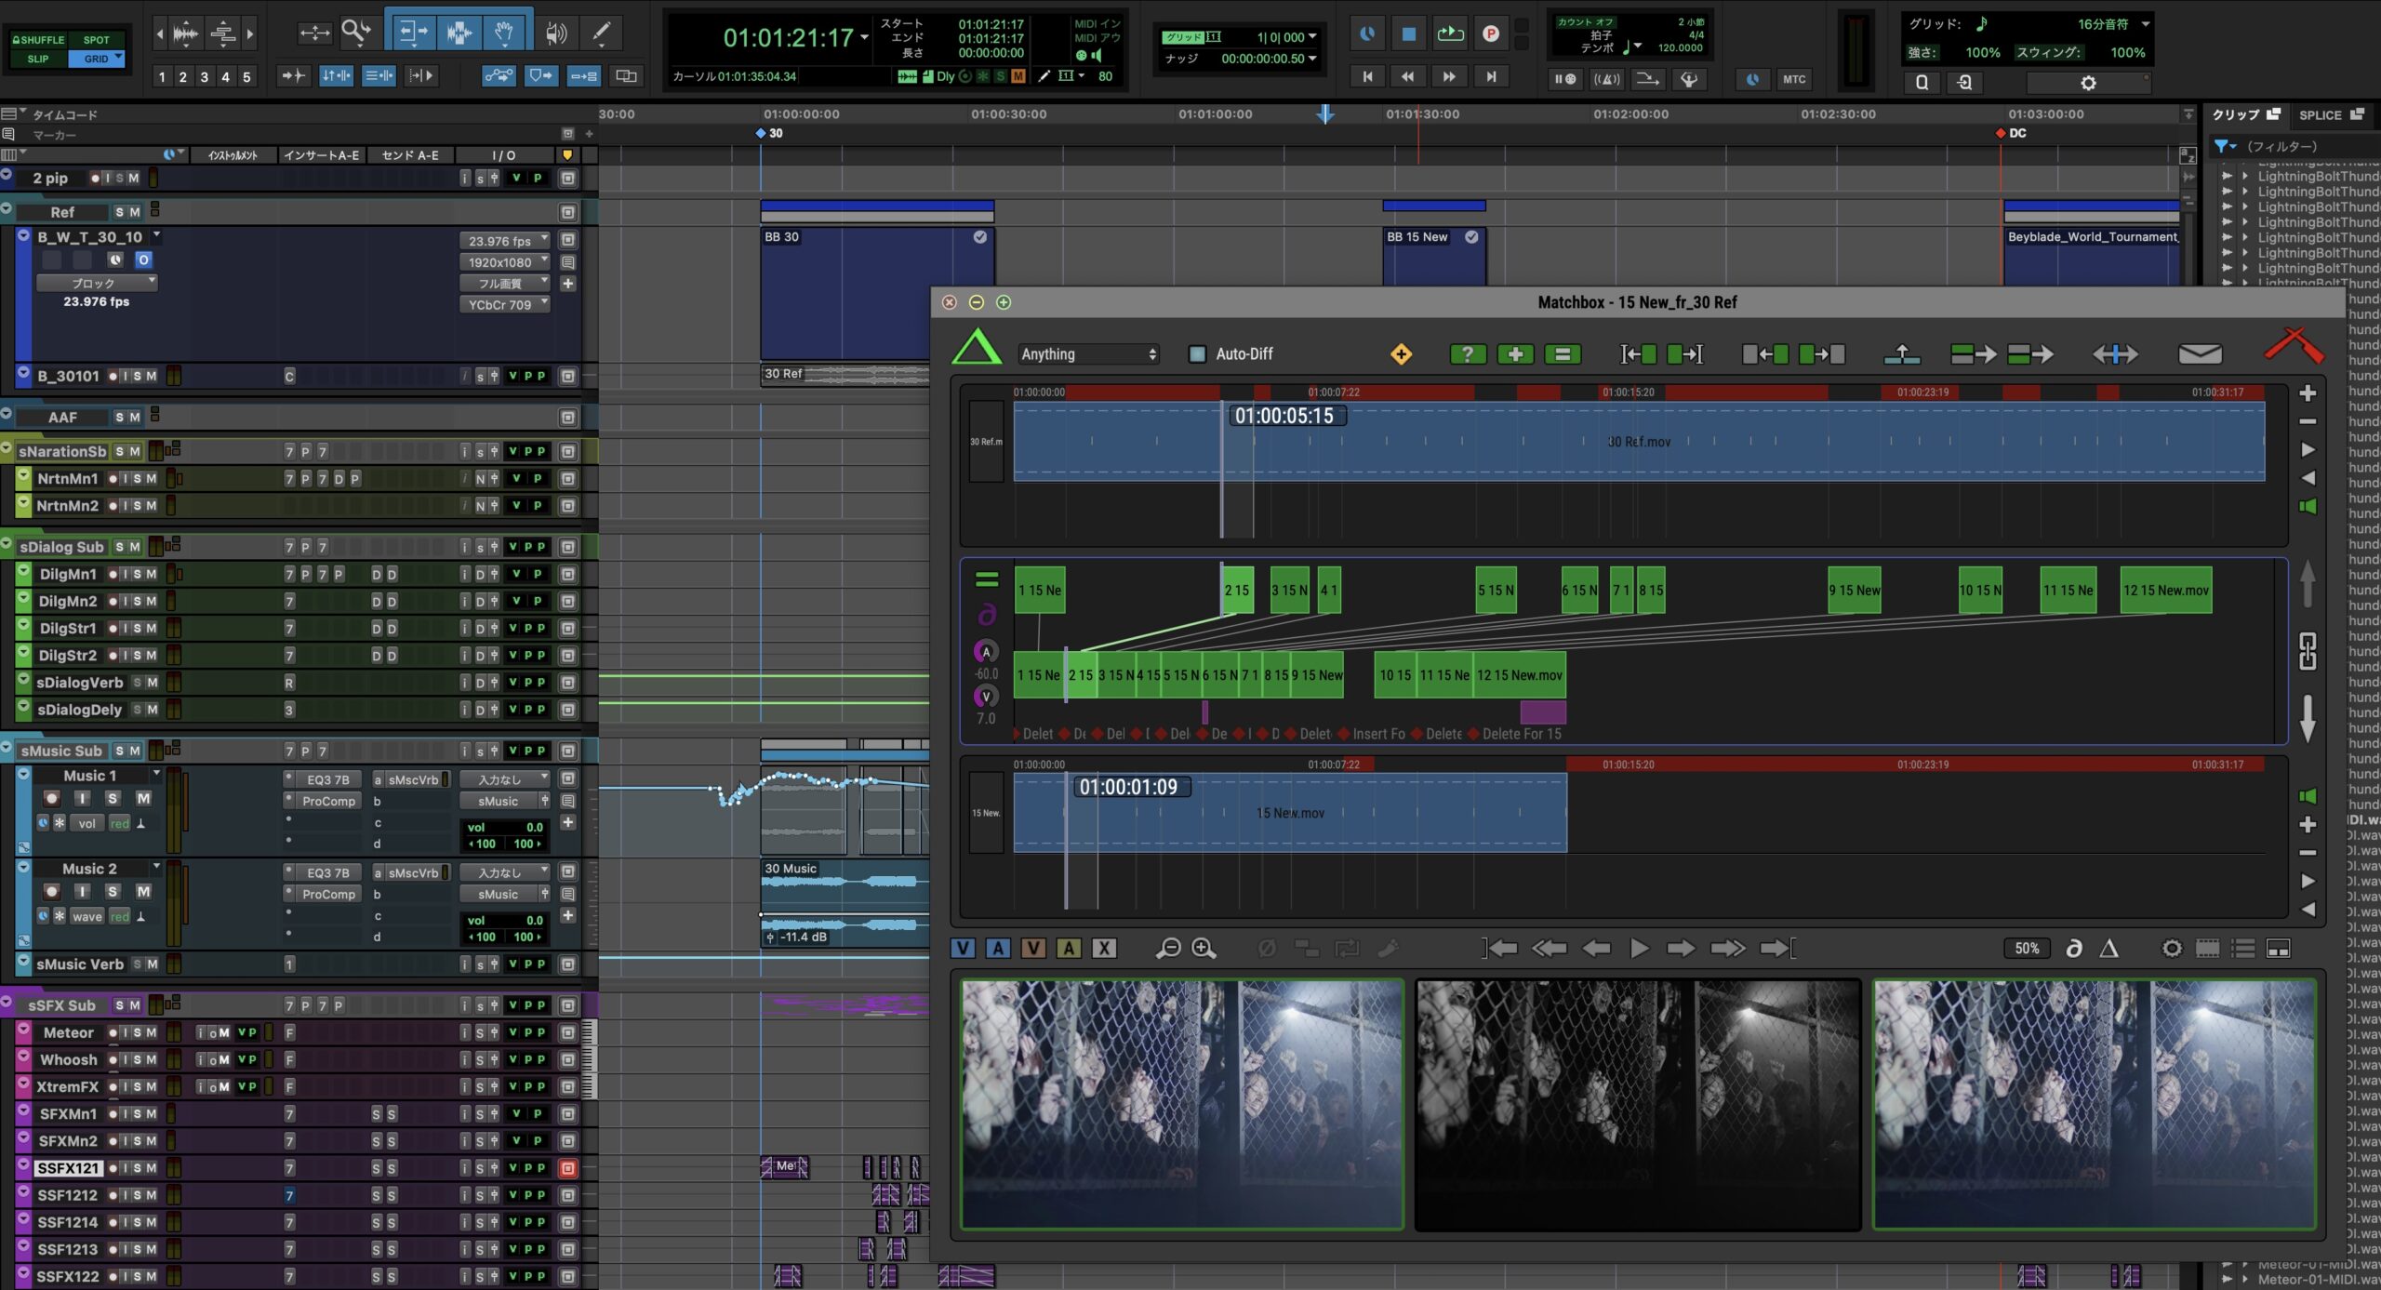Mute the Music 2 track

(x=143, y=891)
